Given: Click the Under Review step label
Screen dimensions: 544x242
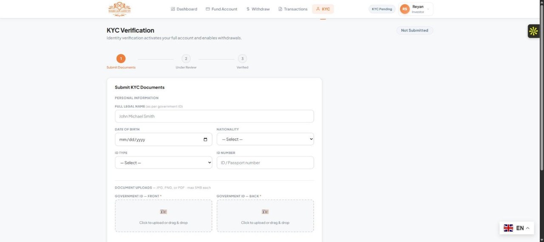Looking at the screenshot, I should pyautogui.click(x=186, y=68).
